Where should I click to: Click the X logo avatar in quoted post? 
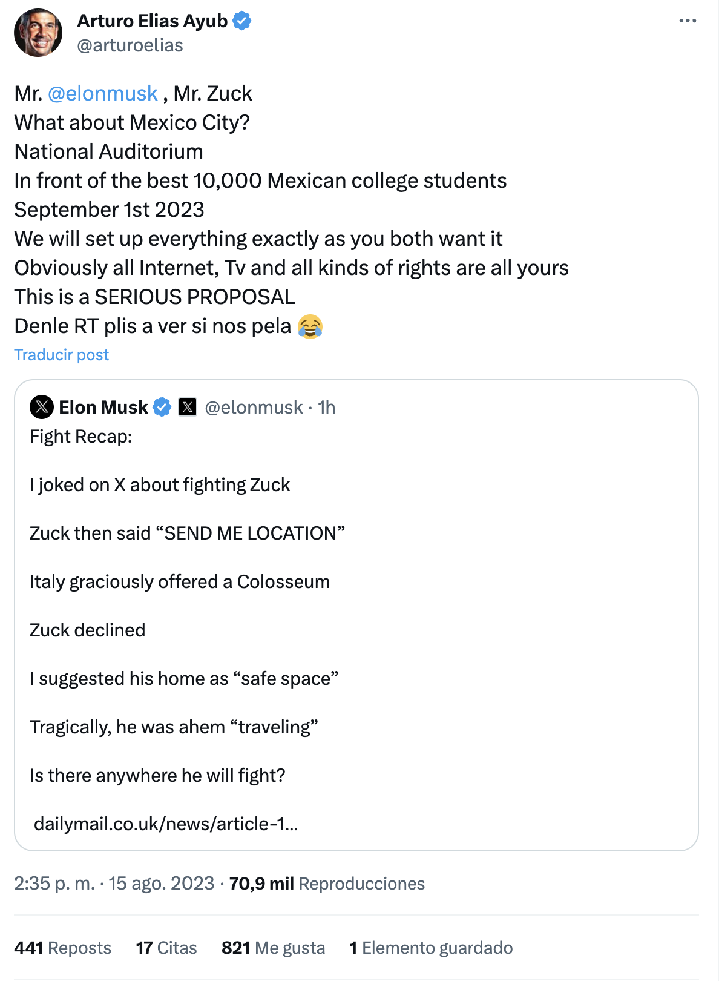tap(42, 407)
